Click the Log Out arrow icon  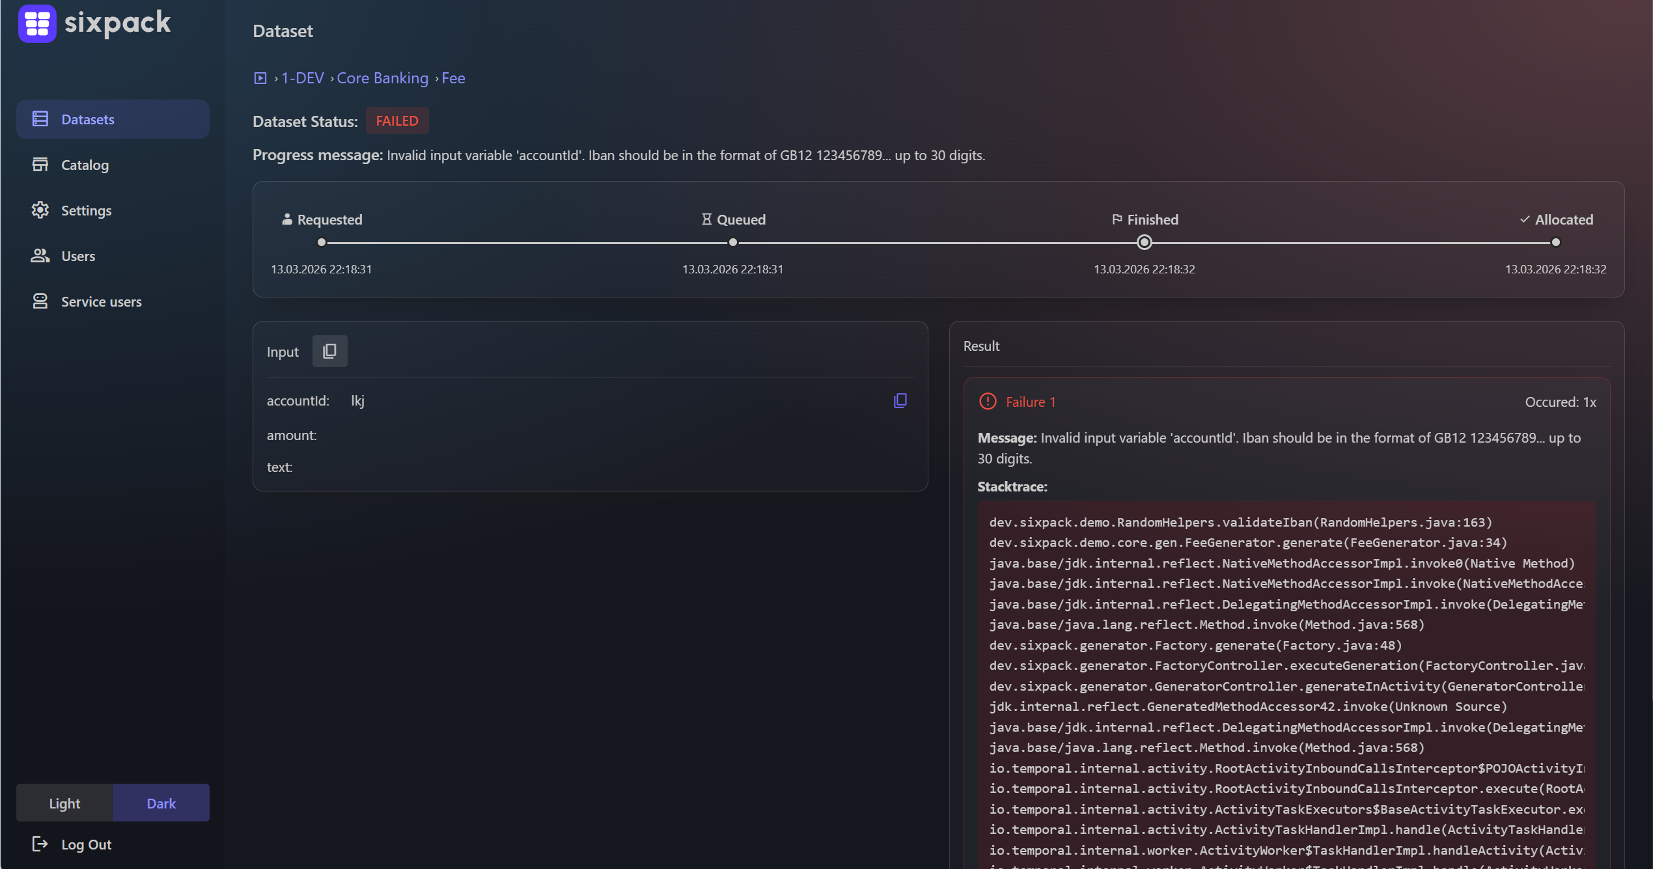coord(40,844)
